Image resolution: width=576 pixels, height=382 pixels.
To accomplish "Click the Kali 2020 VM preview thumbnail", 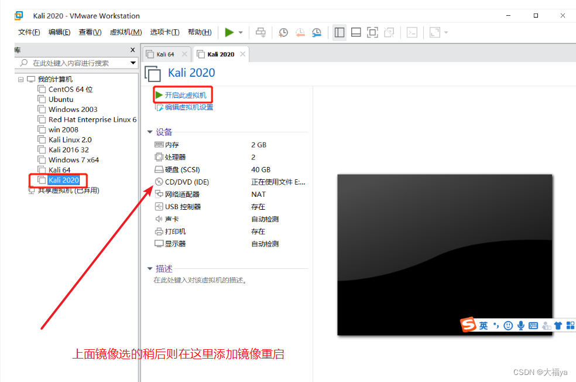I will tap(444, 254).
